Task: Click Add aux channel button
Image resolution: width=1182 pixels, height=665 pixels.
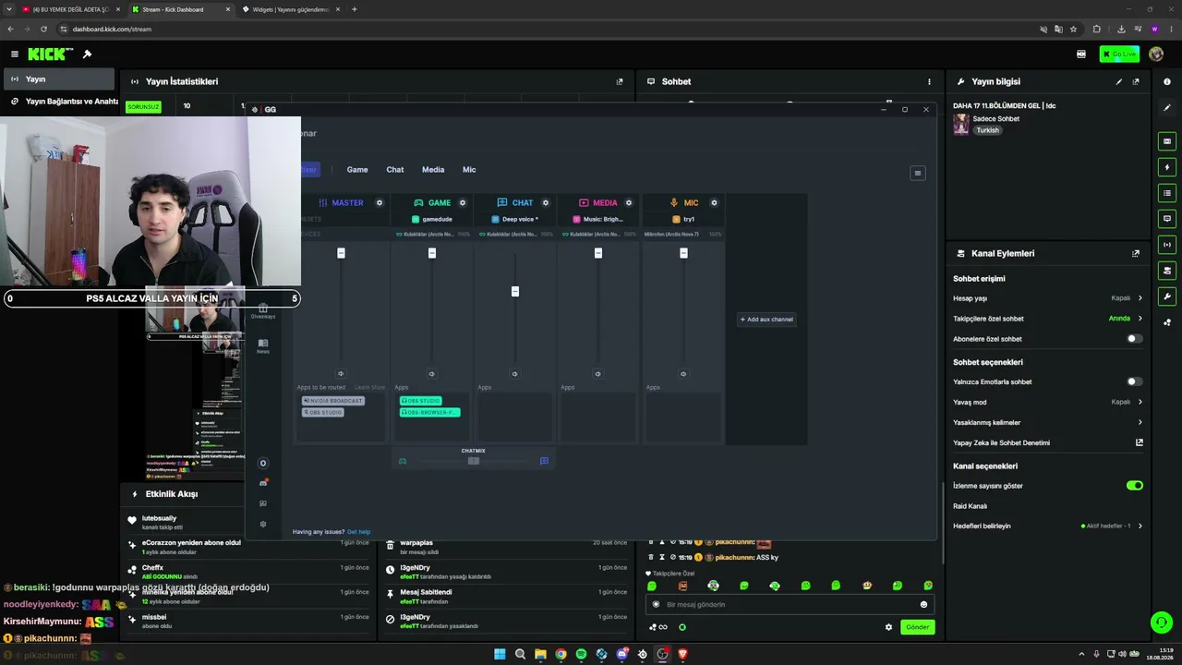Action: pyautogui.click(x=766, y=320)
